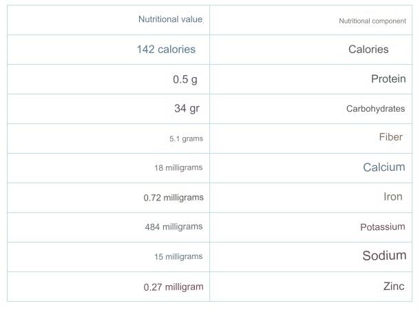Select the '15 milligrams' cell
Screen dimensions: 420x310
tap(178, 257)
